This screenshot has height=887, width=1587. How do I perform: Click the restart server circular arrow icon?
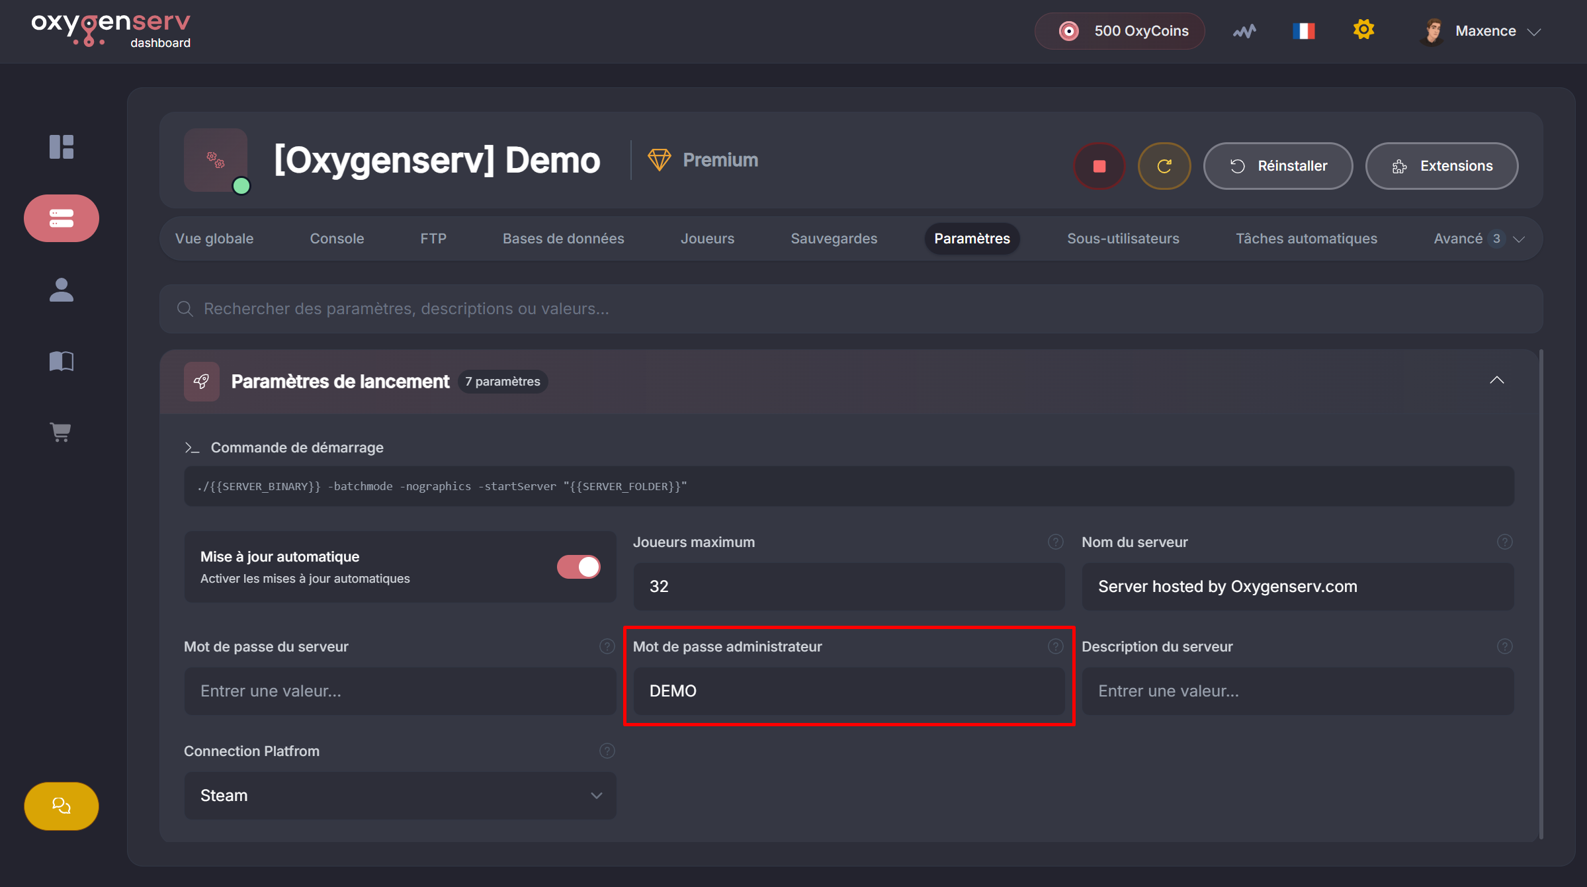coord(1164,166)
